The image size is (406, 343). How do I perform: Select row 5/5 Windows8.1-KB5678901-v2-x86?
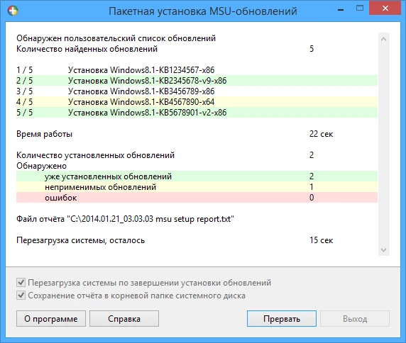click(x=197, y=112)
